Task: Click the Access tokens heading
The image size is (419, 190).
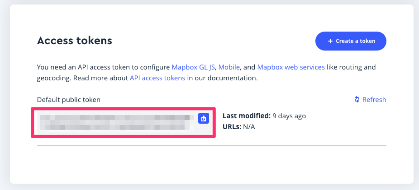Action: (x=74, y=41)
